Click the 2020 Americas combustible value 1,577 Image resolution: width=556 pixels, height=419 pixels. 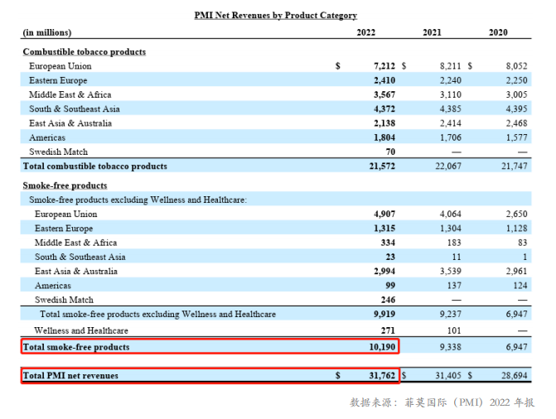(516, 137)
